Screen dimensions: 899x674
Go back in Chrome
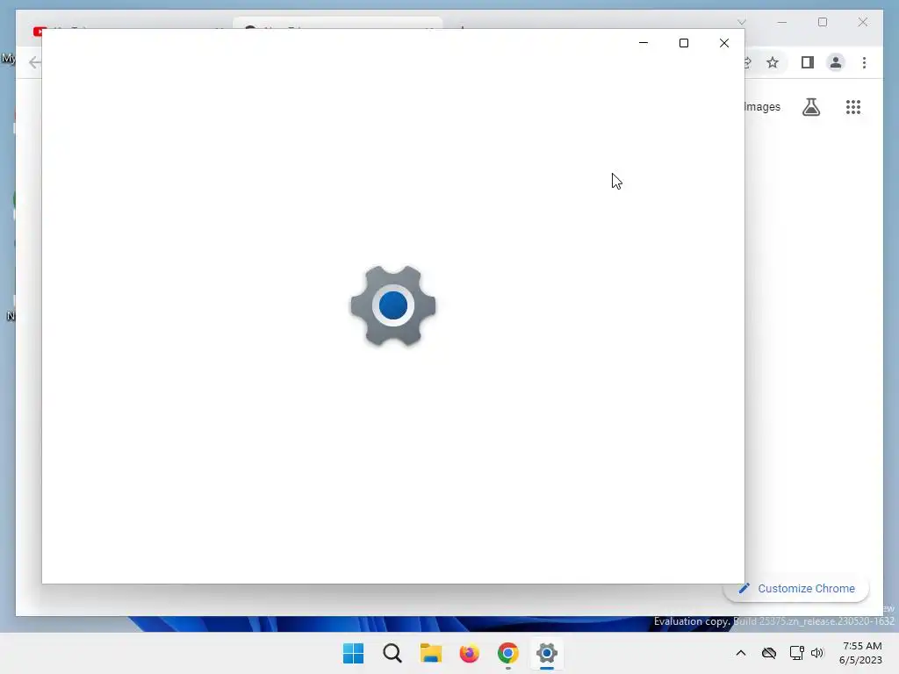click(x=34, y=62)
